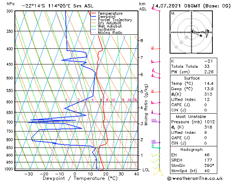Click the CAPE value under Surface
The image size is (234, 181).
click(206, 105)
